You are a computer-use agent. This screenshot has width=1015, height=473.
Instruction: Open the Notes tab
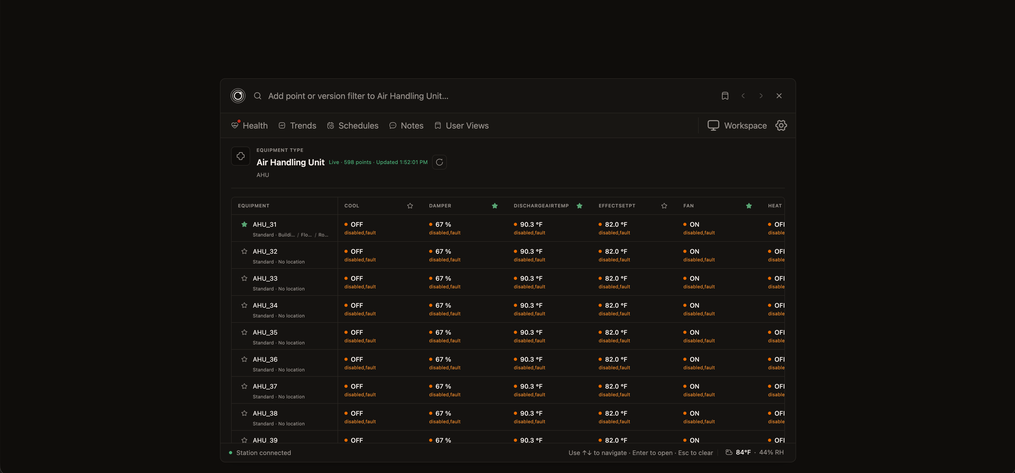[406, 125]
